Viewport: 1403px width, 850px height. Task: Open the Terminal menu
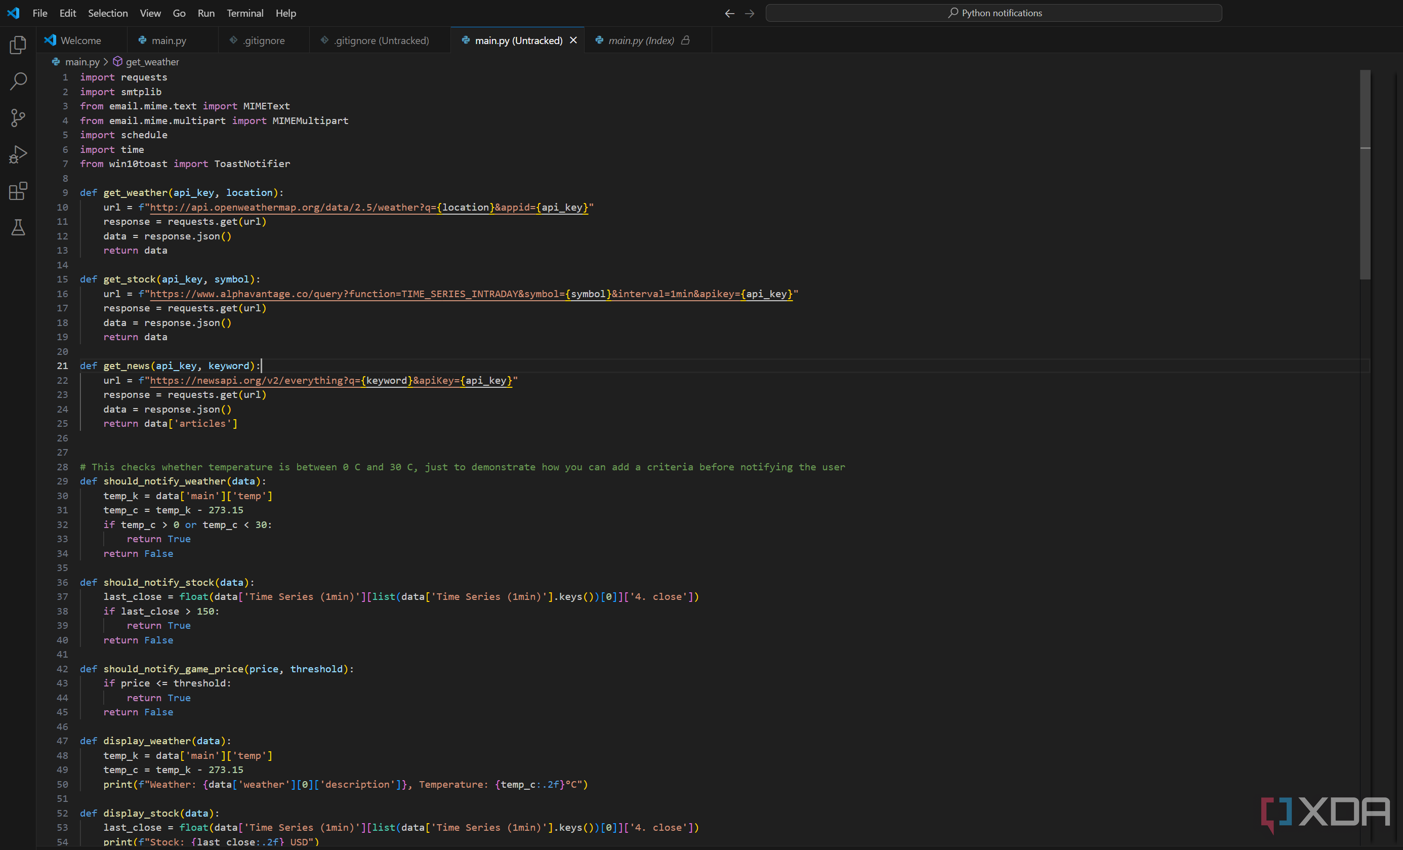tap(245, 13)
